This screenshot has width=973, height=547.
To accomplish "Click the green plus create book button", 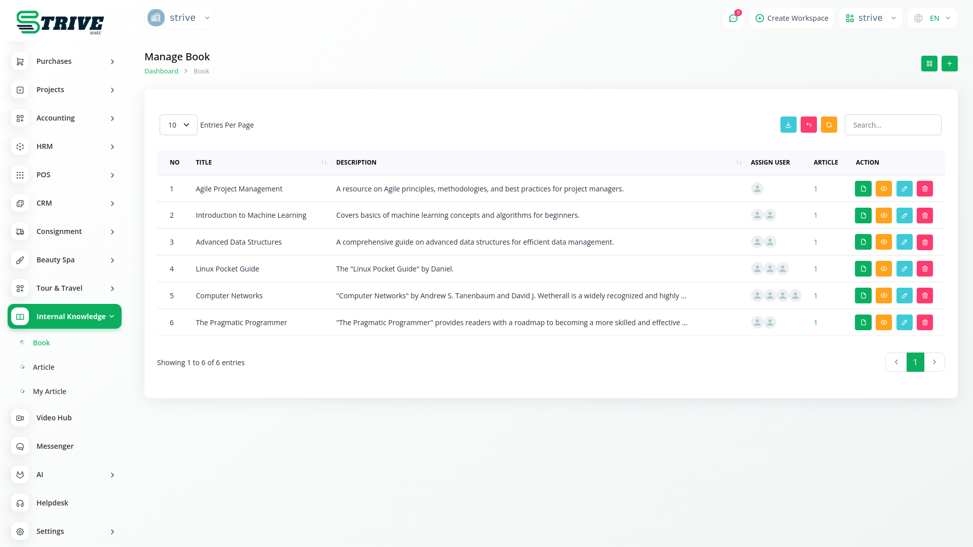I will coord(949,63).
